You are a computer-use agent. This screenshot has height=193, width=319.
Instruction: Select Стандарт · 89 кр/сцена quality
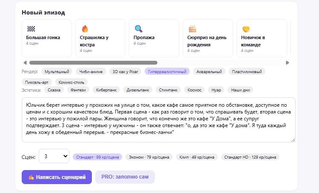pyautogui.click(x=97, y=157)
